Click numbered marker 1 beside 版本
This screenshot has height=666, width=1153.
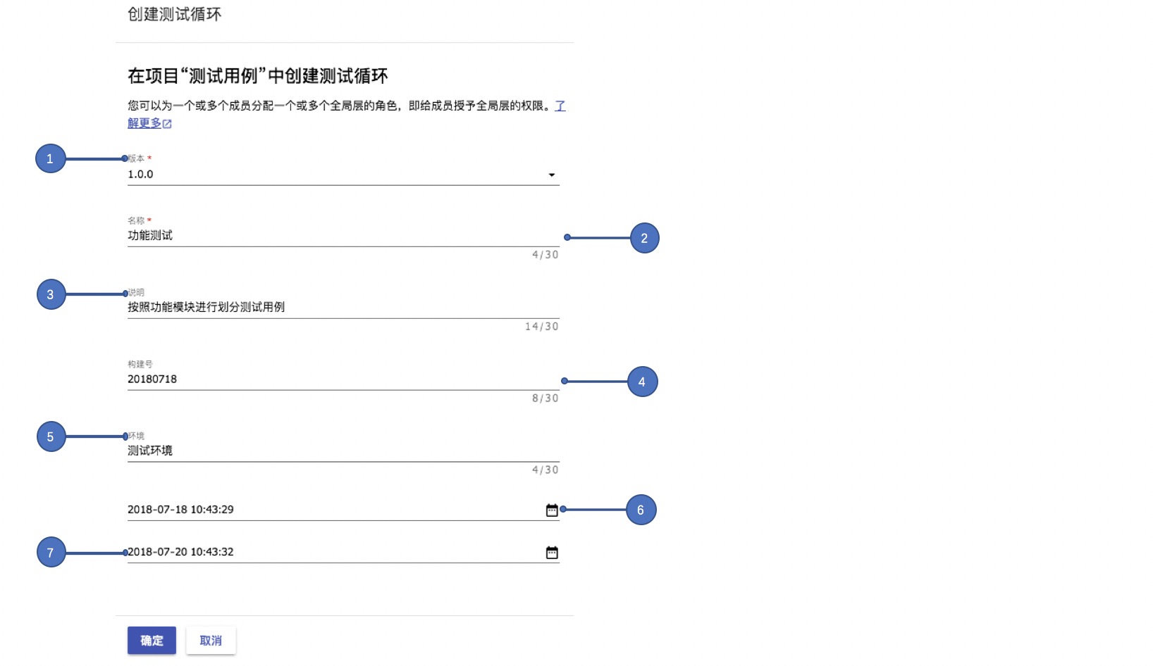[50, 158]
